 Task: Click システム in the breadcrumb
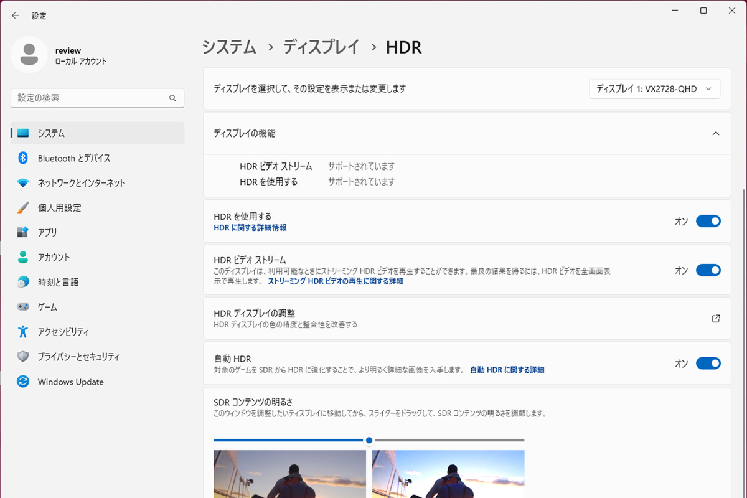tap(229, 47)
